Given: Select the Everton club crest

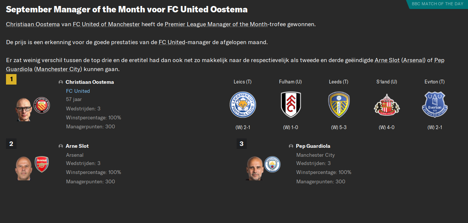Looking at the screenshot, I should (x=435, y=104).
